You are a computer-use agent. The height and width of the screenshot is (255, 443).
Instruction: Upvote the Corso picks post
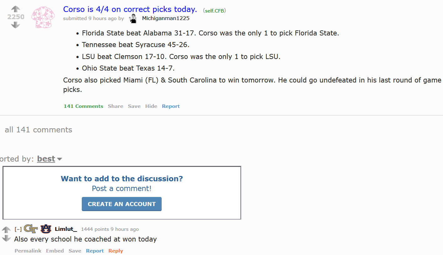click(x=16, y=9)
